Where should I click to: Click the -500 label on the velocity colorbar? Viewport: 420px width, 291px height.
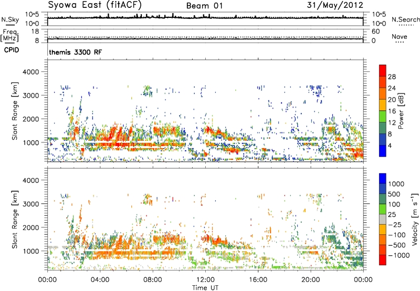click(396, 245)
